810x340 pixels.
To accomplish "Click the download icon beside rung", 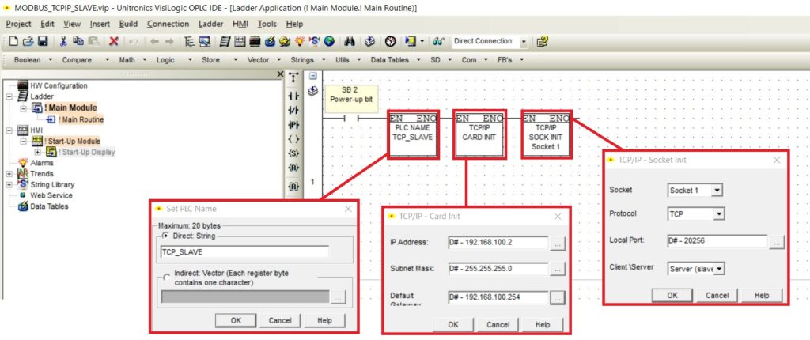I will point(312,91).
